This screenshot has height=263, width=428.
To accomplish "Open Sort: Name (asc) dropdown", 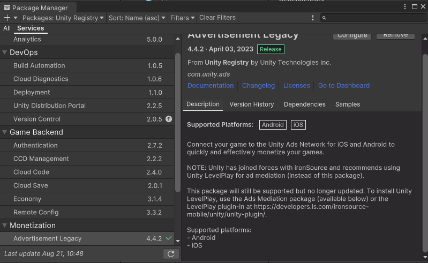I will (137, 18).
